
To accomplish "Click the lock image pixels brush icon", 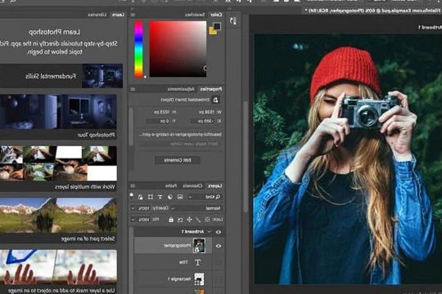I will point(198,220).
